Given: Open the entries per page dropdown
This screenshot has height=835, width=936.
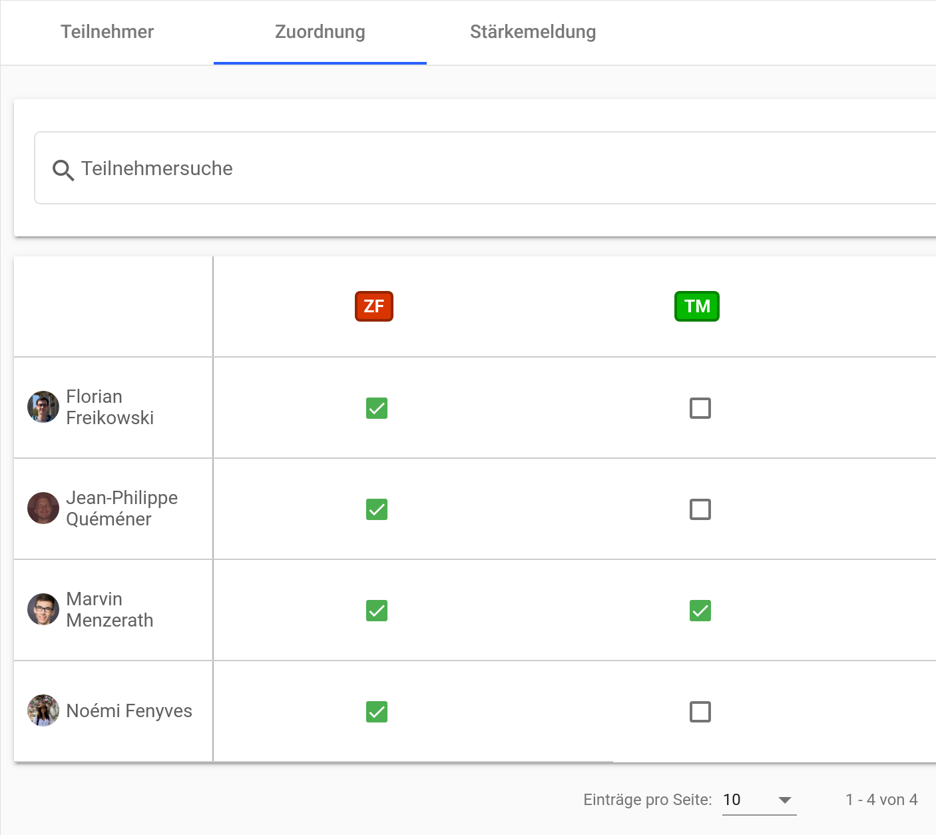Looking at the screenshot, I should click(x=759, y=800).
